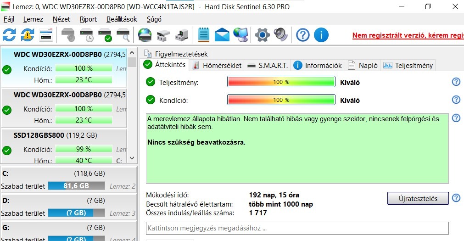Click the Teljesítmény 100 % gradient bar
The image size is (464, 241).
[281, 82]
